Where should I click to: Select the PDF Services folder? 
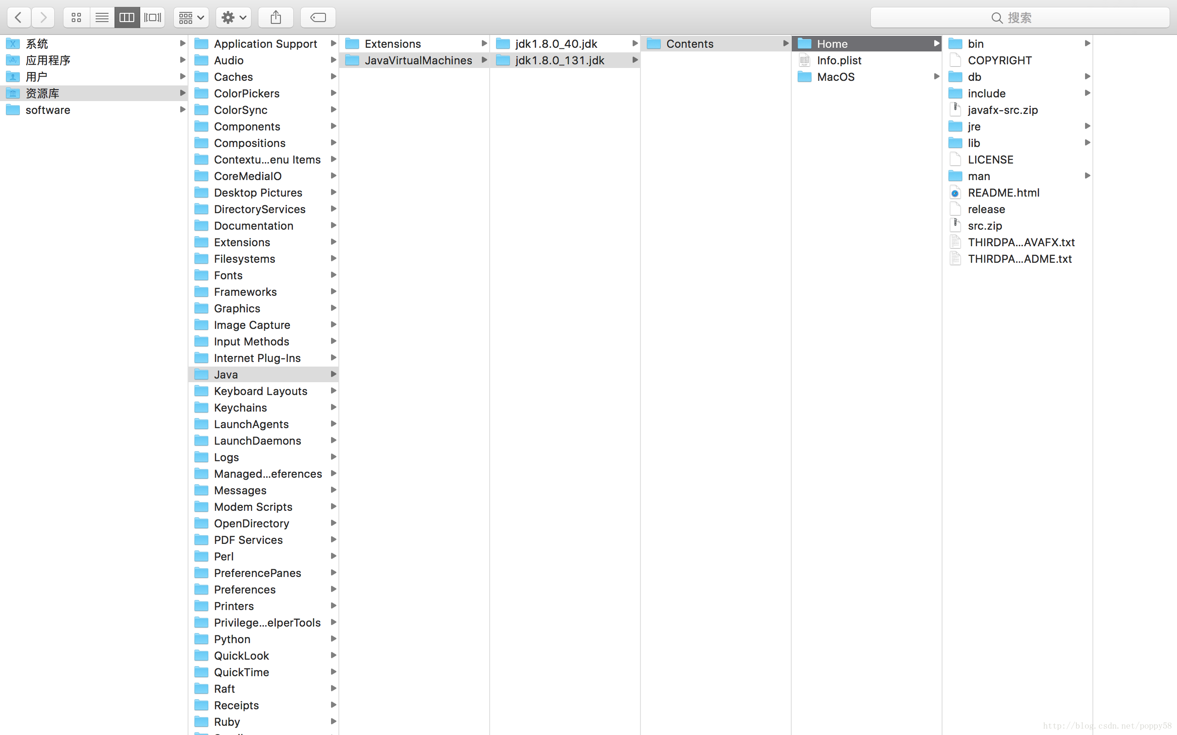click(x=263, y=540)
